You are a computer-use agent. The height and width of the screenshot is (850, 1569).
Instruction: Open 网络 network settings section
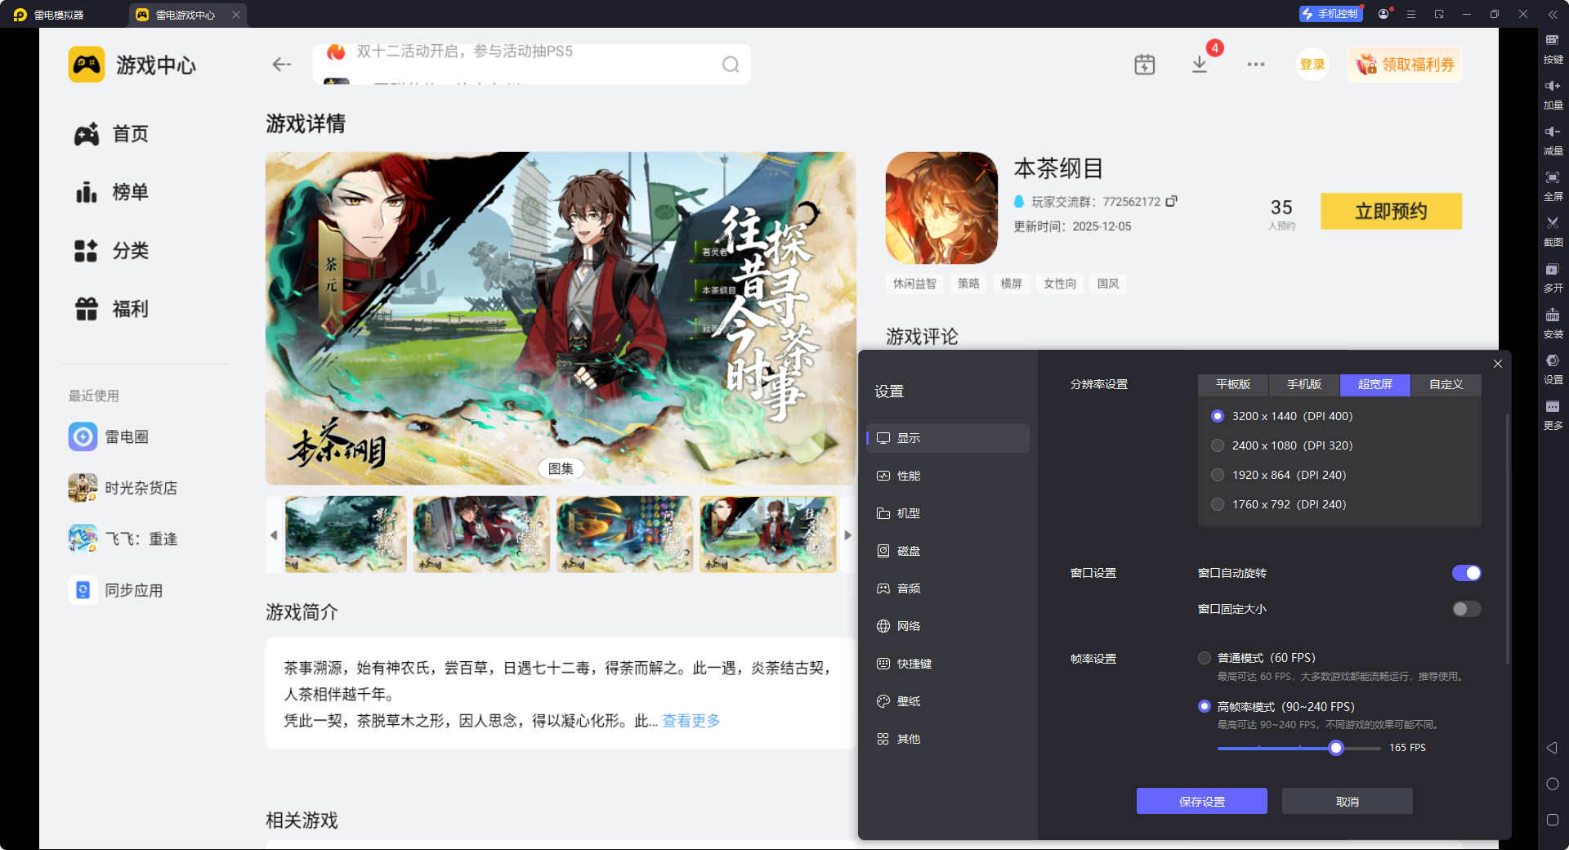[948, 626]
